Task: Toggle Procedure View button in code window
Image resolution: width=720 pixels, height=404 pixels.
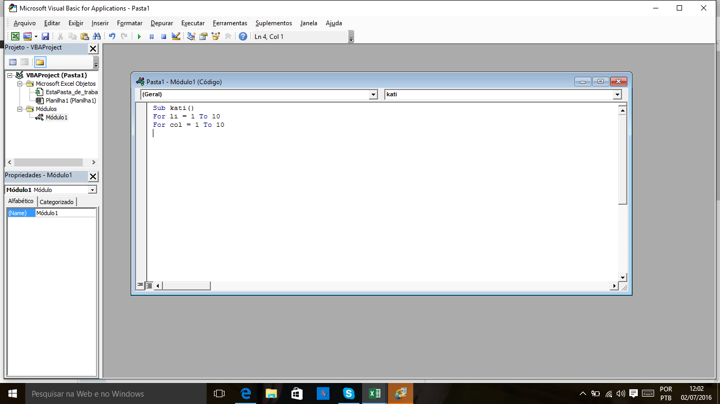Action: coord(140,285)
